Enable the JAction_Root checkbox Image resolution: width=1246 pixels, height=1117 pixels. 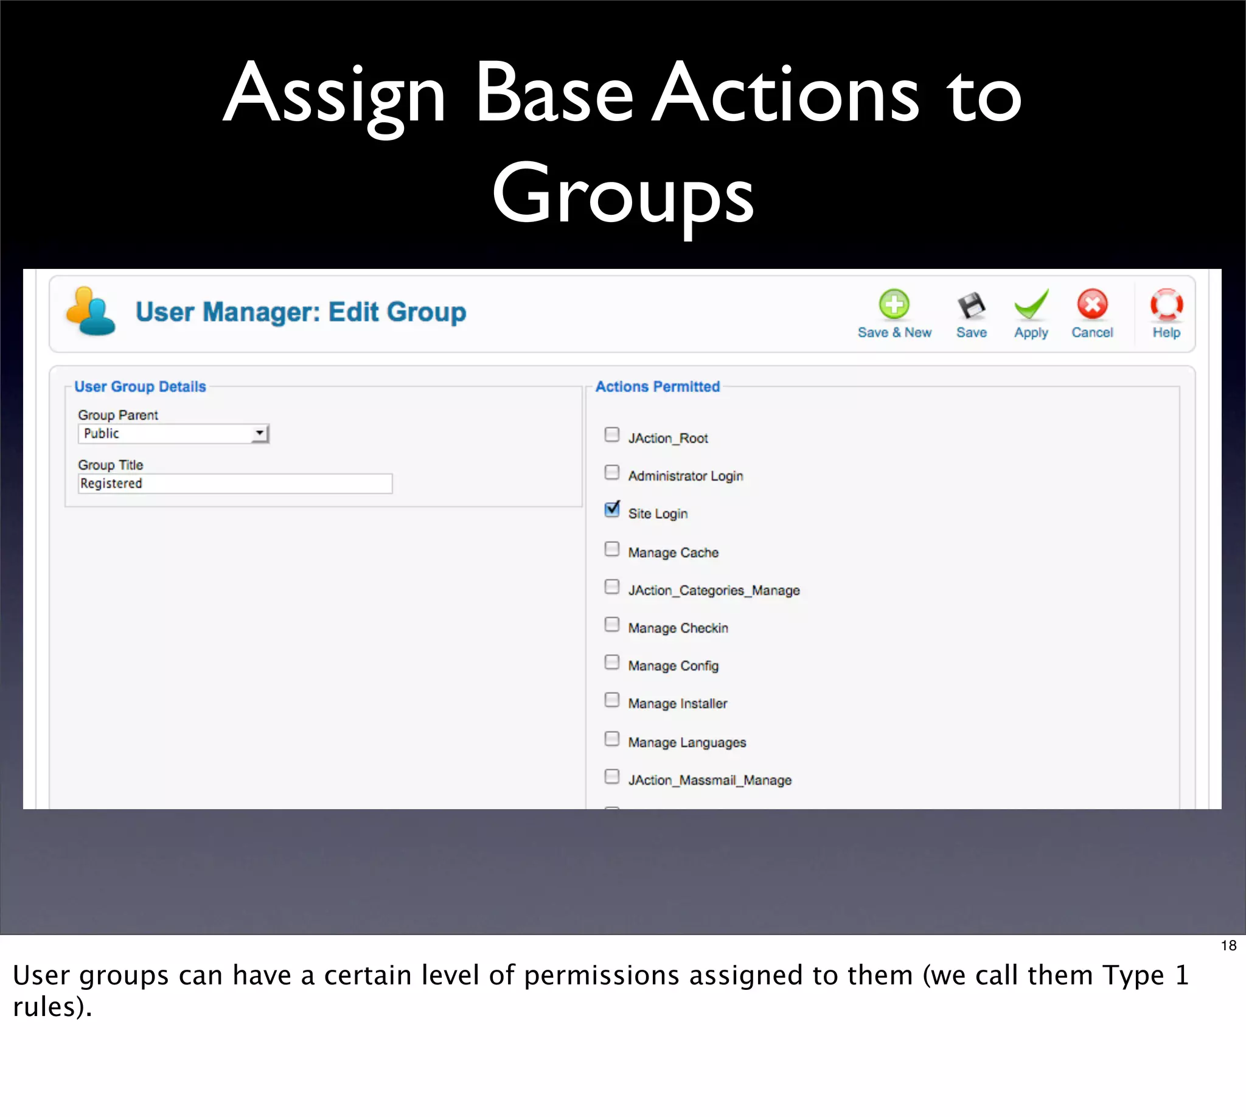612,435
